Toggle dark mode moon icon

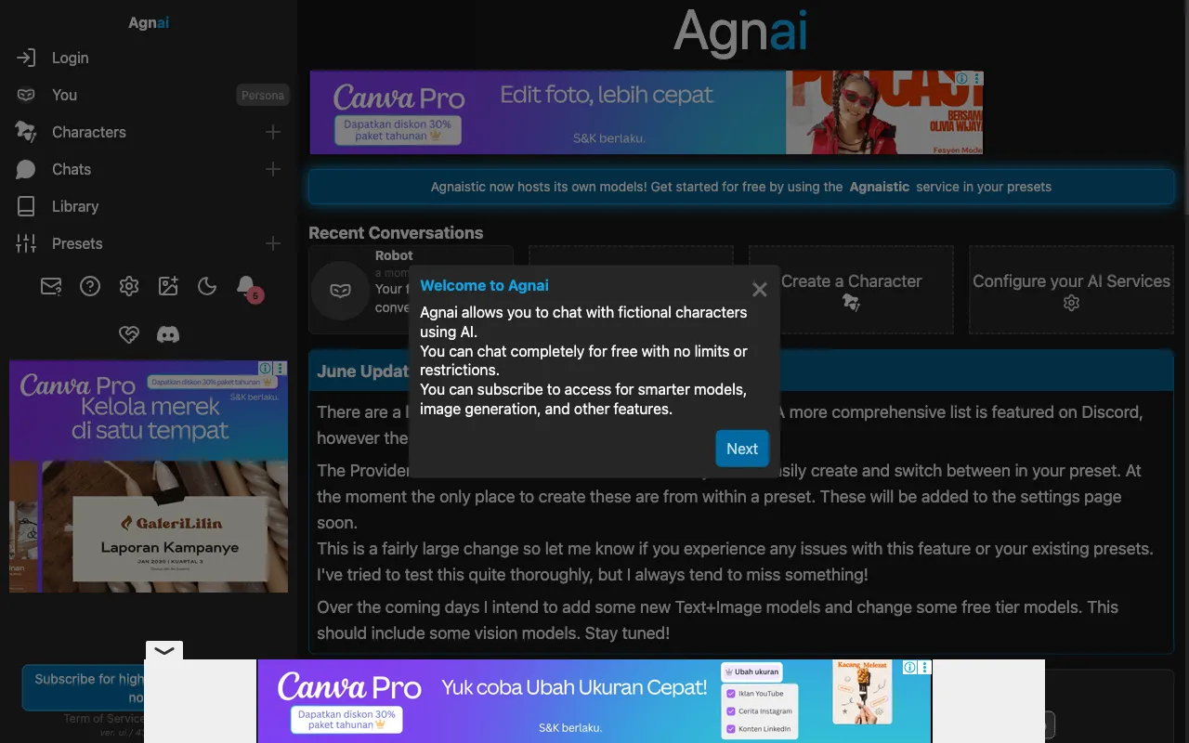tap(207, 286)
